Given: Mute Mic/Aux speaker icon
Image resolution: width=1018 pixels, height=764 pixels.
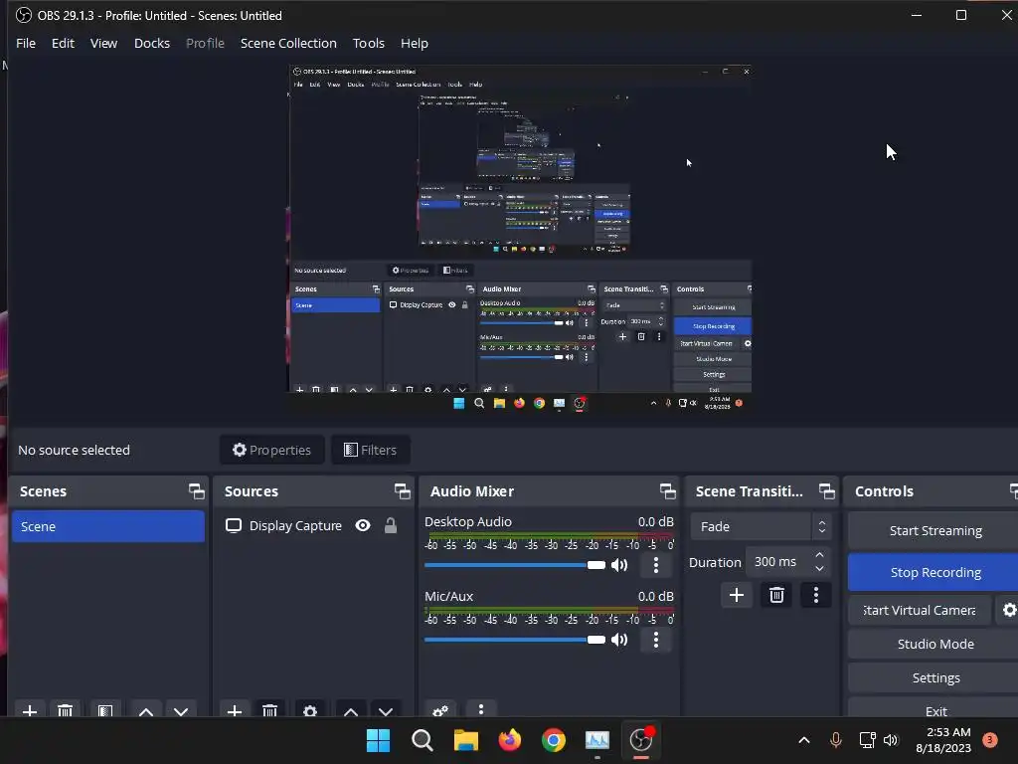Looking at the screenshot, I should pyautogui.click(x=619, y=640).
